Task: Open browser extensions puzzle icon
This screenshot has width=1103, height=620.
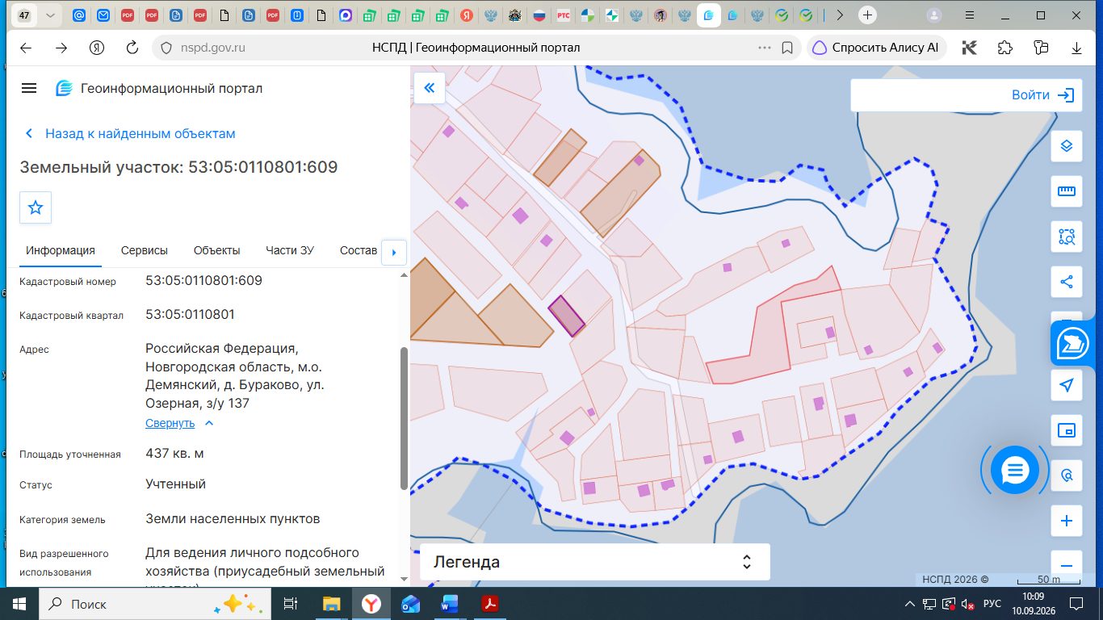Action: [1005, 48]
